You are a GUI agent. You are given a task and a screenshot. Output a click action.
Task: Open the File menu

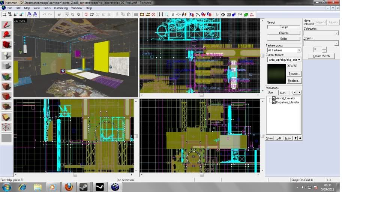pos(9,8)
